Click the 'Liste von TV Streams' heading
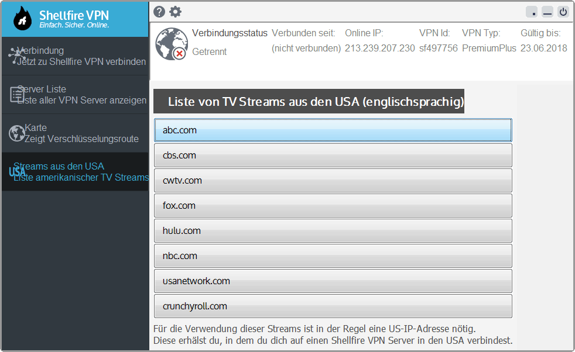Viewport: 575px width, 352px height. [x=309, y=102]
